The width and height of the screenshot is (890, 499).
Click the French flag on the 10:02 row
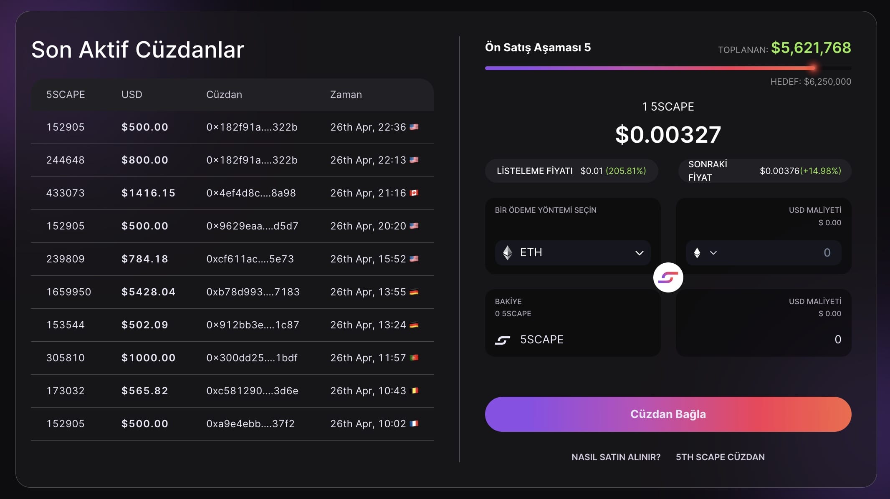click(x=414, y=423)
